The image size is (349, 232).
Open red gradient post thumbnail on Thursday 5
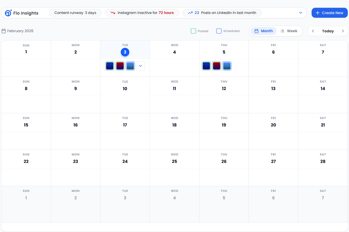tap(216, 66)
